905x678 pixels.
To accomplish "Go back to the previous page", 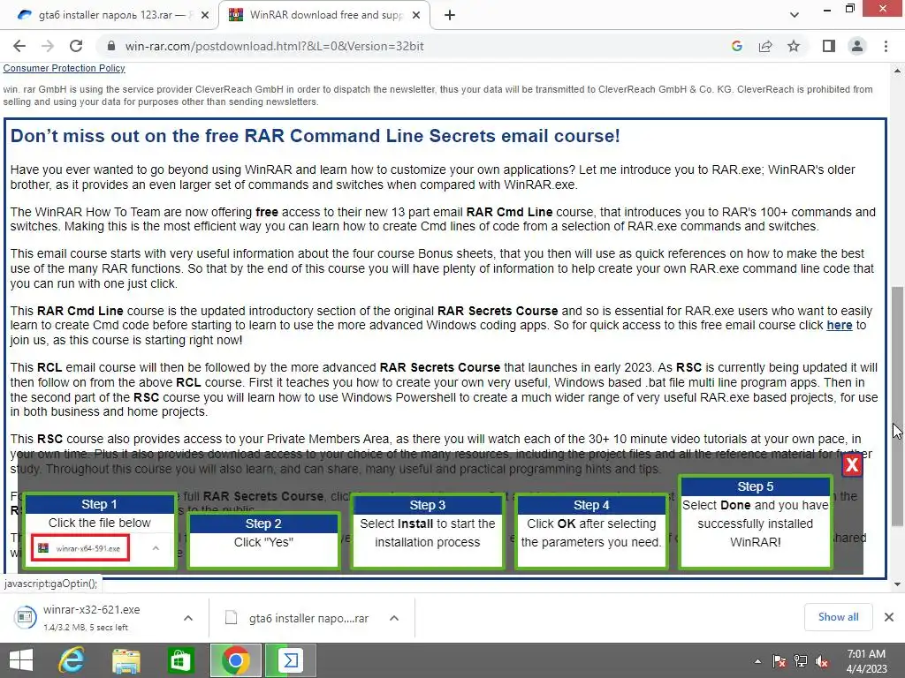I will click(x=19, y=46).
